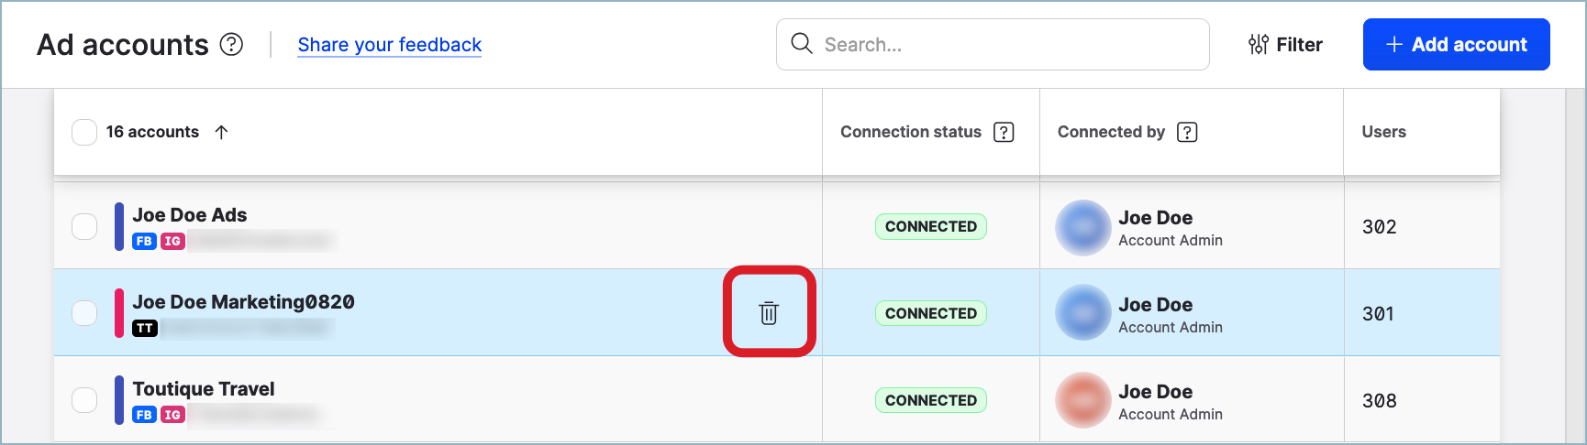Click the trash icon for Joe Doe Marketing0820
The image size is (1587, 445).
click(x=769, y=313)
